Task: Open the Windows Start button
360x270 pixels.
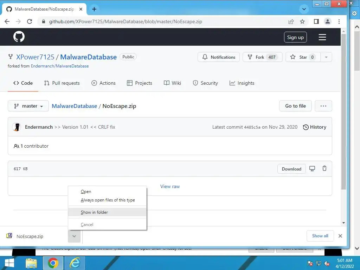Action: pyautogui.click(x=9, y=263)
